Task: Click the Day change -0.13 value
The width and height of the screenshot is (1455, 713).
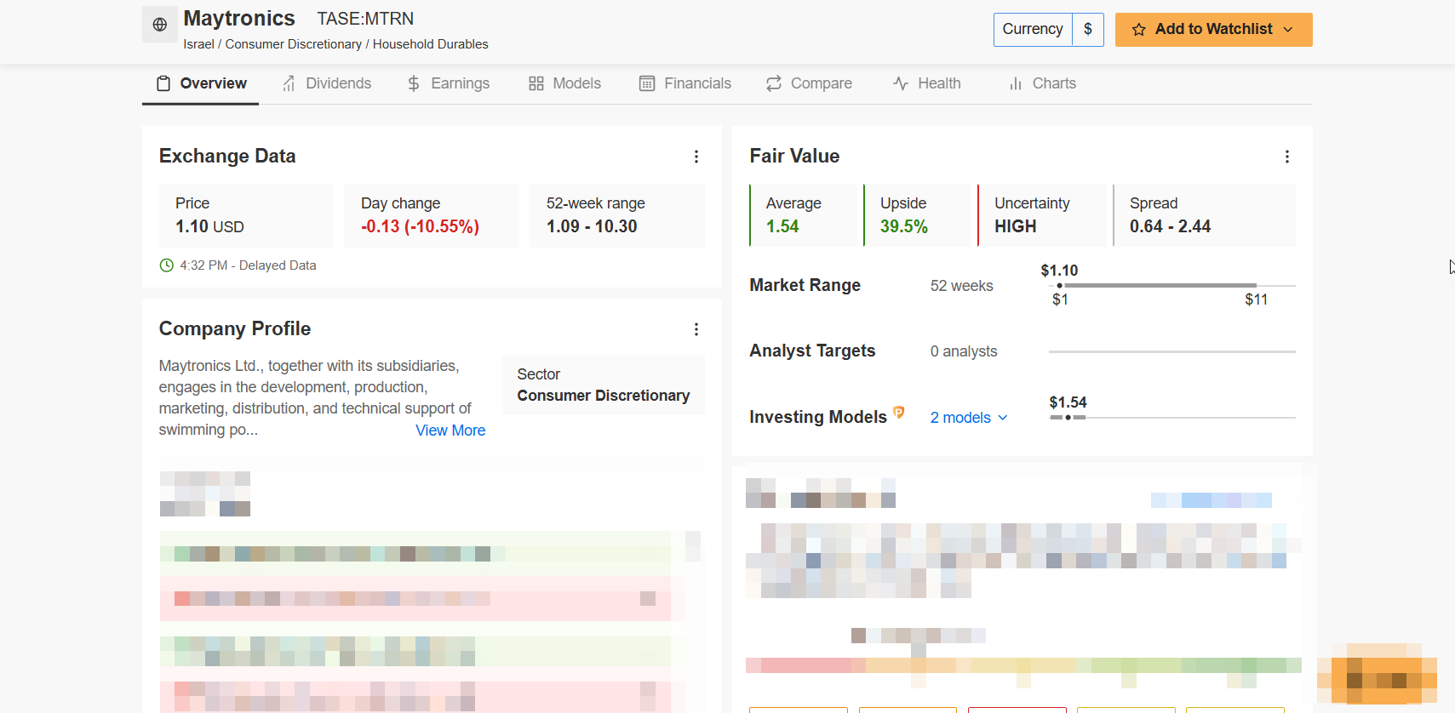Action: (420, 226)
